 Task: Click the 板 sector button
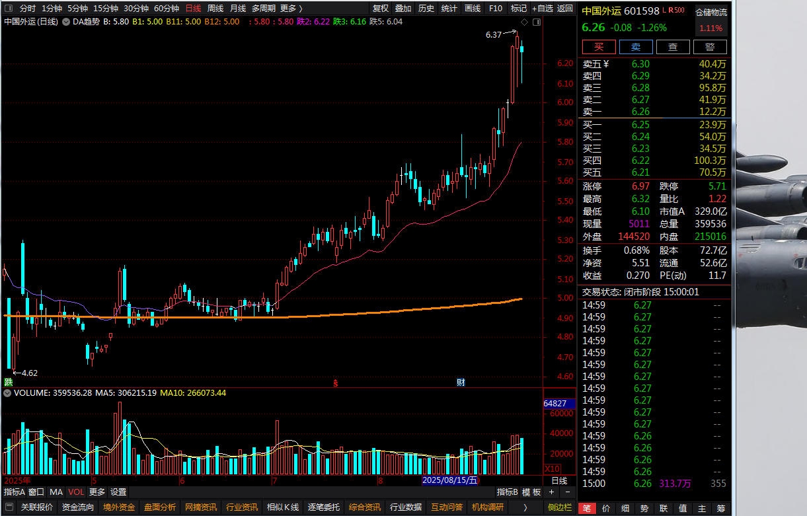pos(537,492)
